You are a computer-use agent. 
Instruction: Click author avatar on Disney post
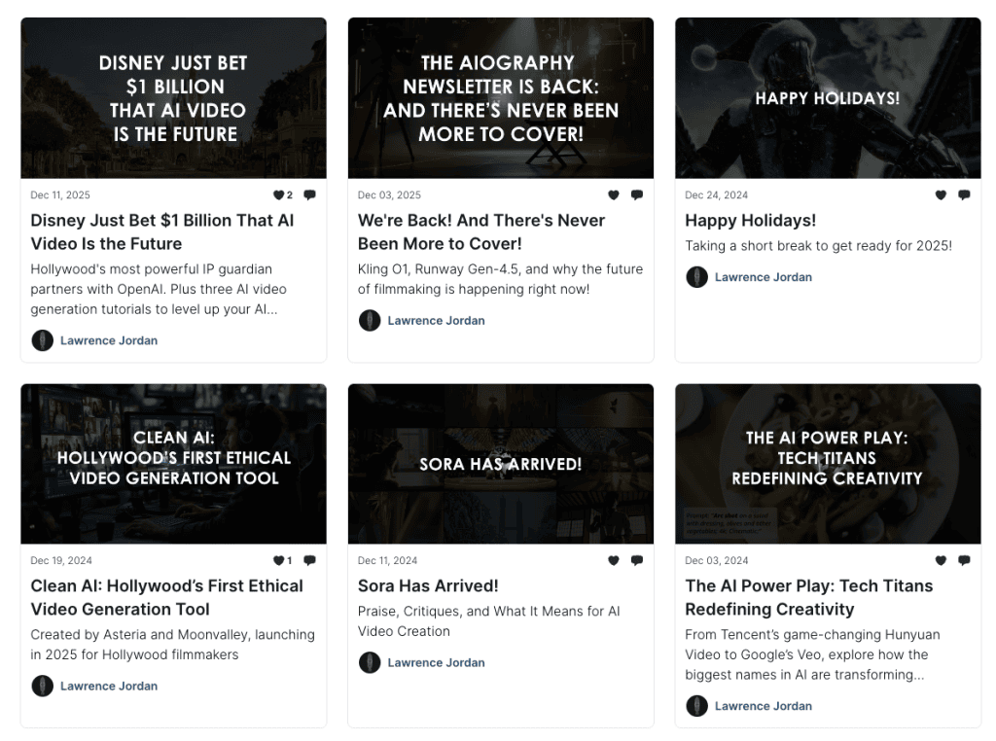[42, 340]
